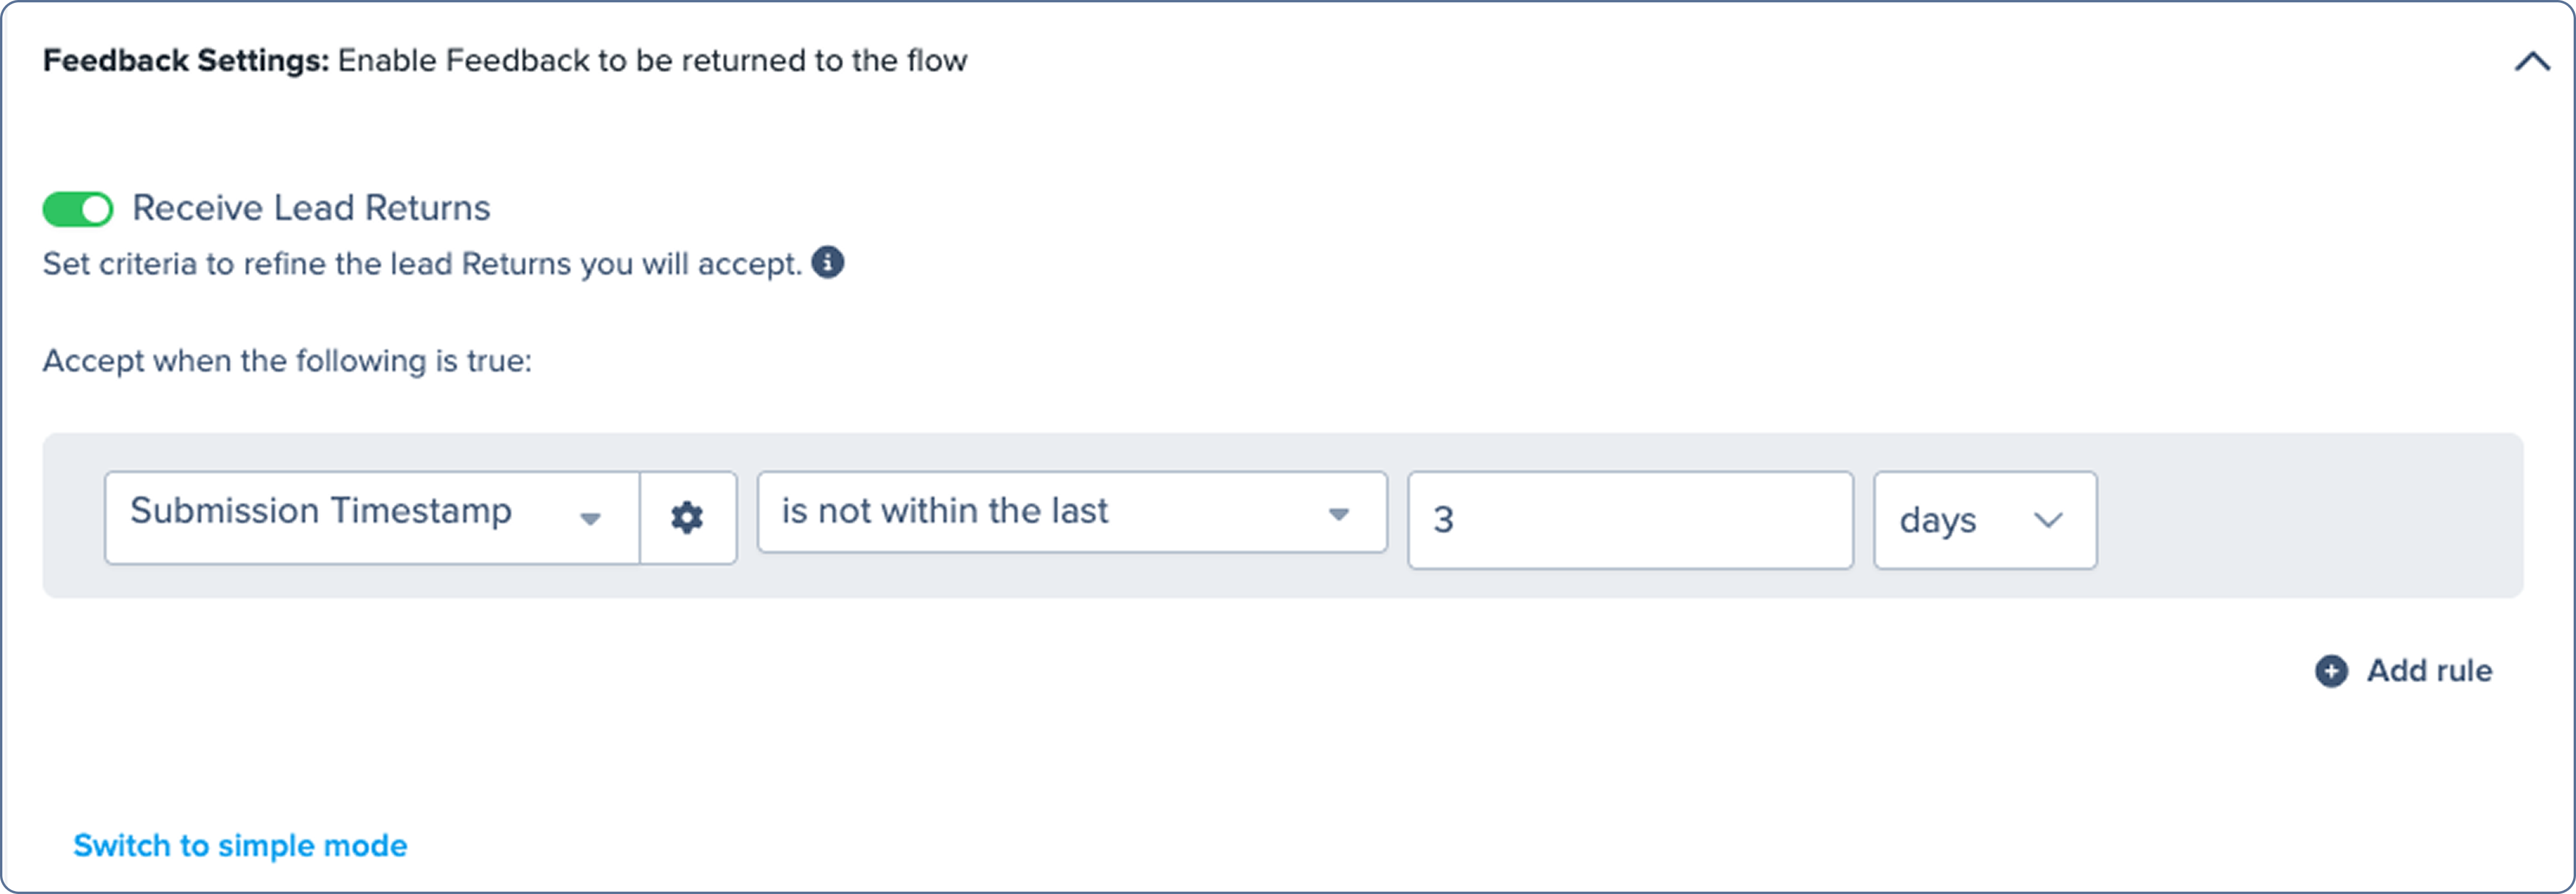Click the caret arrow in the operator field
Screen dimensions: 2576x894
pos(1338,515)
